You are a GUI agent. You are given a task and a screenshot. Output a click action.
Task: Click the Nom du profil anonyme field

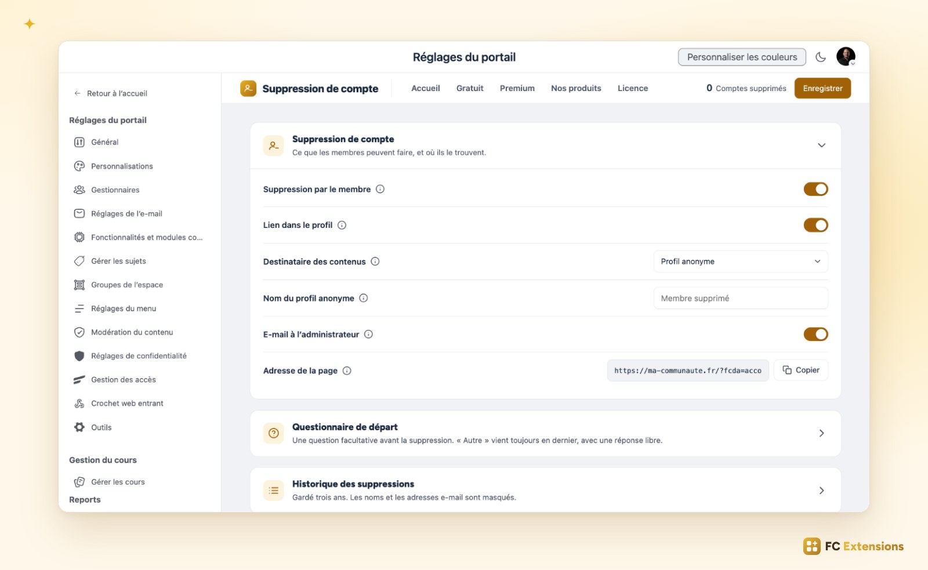[741, 298]
